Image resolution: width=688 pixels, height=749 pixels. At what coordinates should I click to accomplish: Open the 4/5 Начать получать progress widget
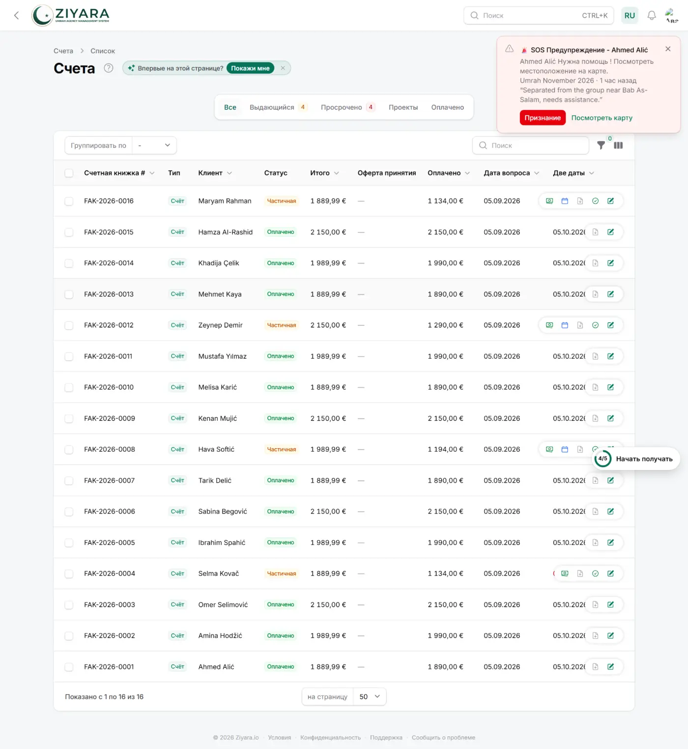click(x=636, y=459)
